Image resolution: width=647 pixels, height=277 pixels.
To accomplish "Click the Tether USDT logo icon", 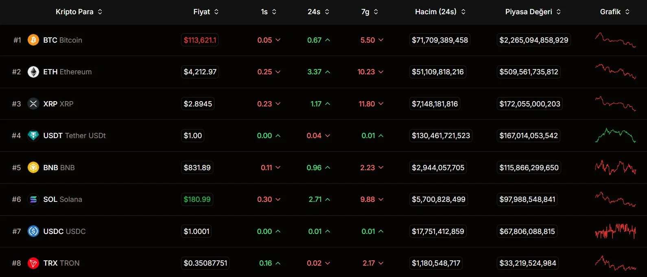I will [33, 136].
